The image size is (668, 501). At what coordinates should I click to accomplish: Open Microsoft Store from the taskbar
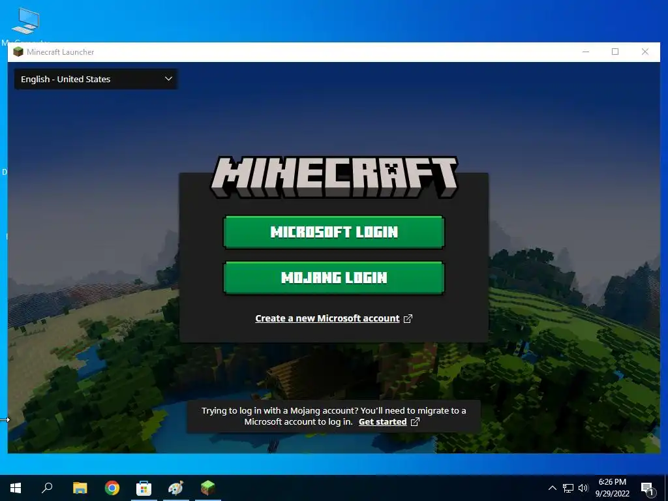click(144, 488)
